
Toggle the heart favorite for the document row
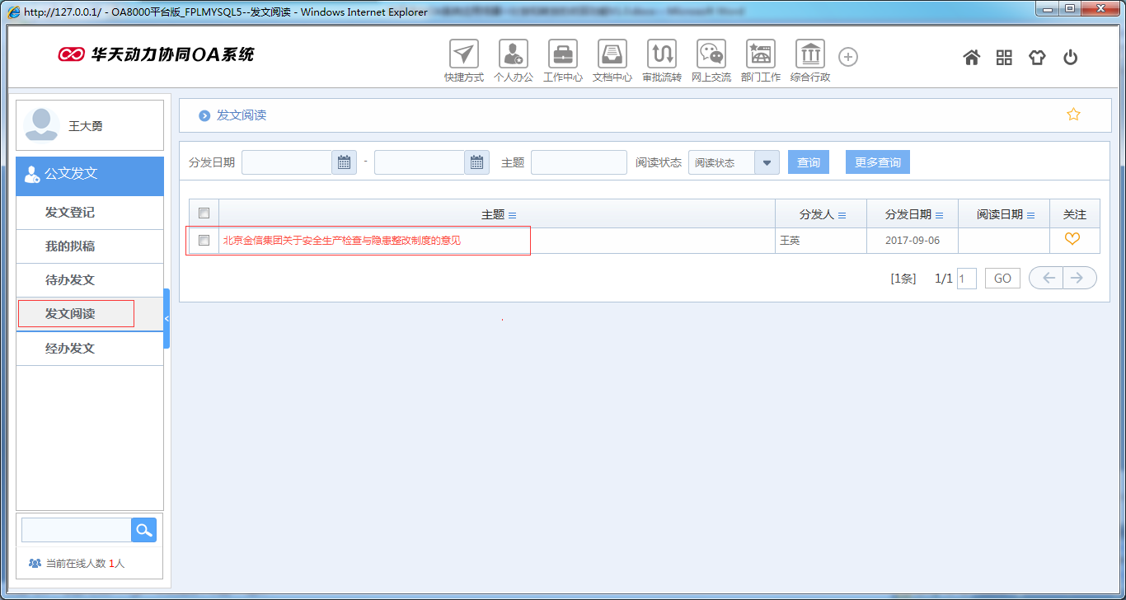[1074, 239]
